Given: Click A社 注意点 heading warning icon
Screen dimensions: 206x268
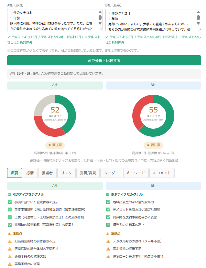Looking at the screenshot, I should point(9,234).
